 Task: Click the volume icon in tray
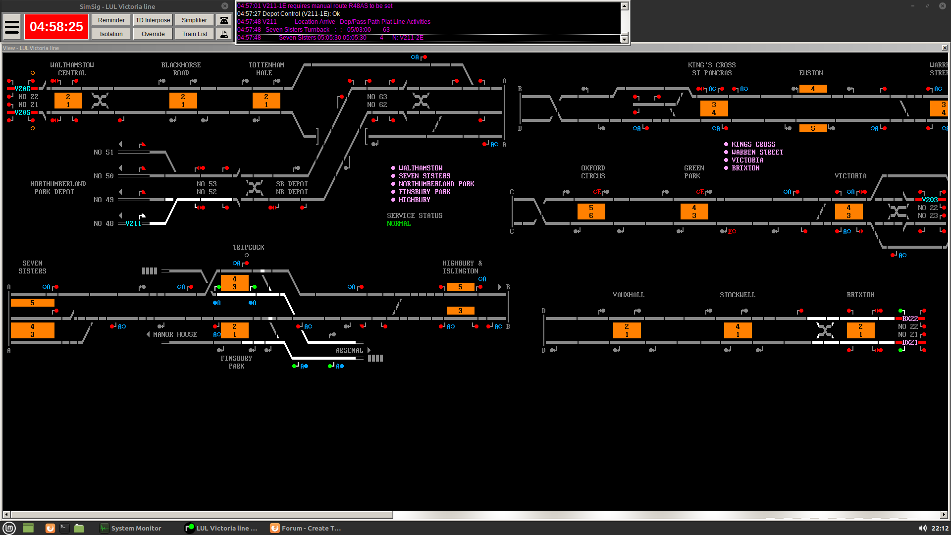[923, 528]
